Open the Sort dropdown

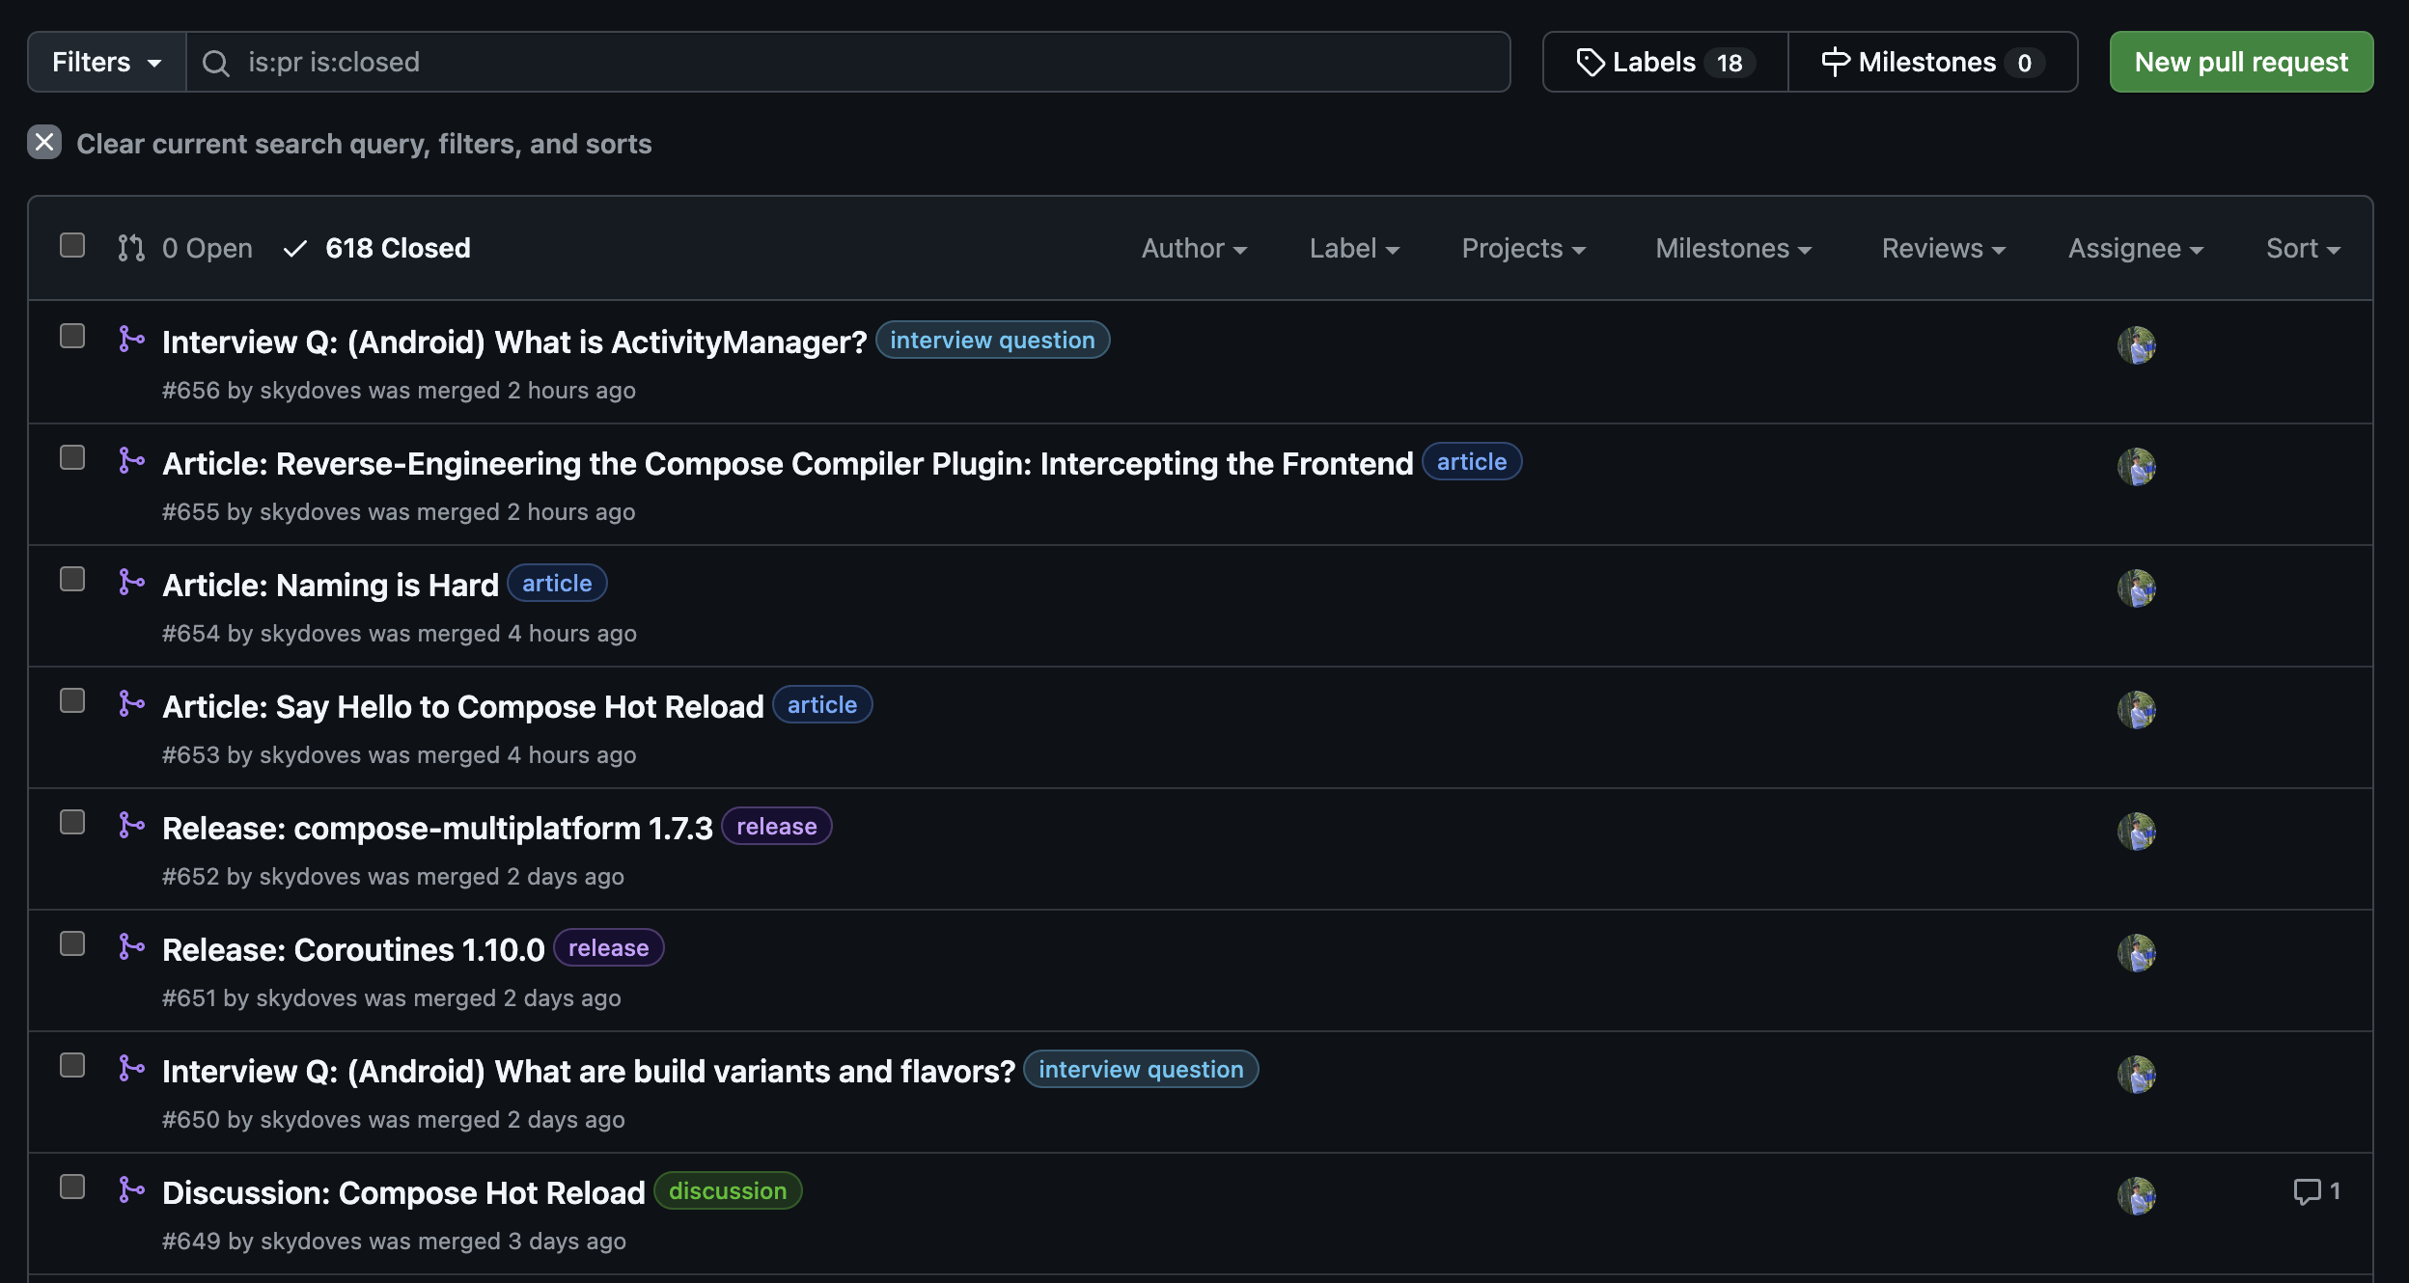coord(2303,249)
